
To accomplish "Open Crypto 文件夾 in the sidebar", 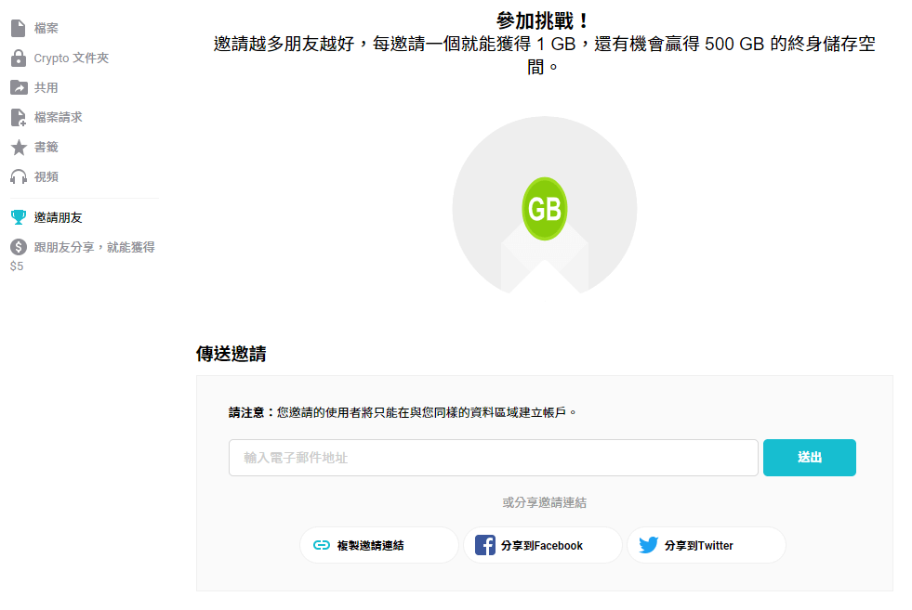I will point(71,58).
